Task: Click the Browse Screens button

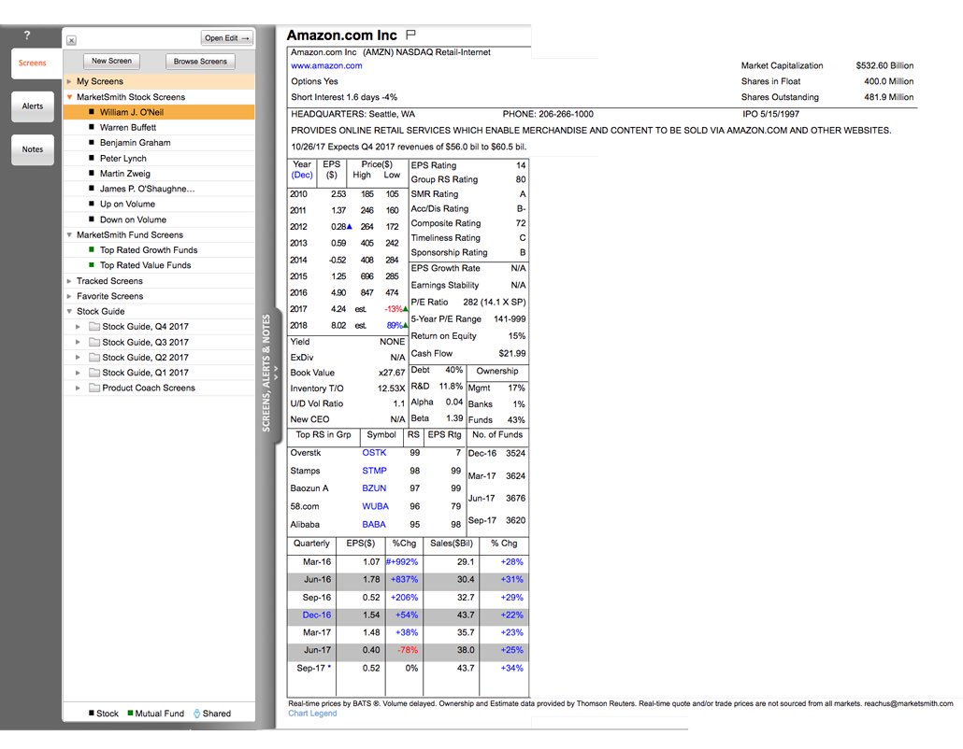Action: (x=200, y=62)
